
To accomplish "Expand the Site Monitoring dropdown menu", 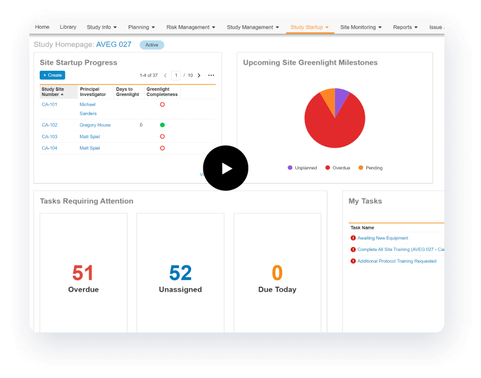I will point(361,28).
